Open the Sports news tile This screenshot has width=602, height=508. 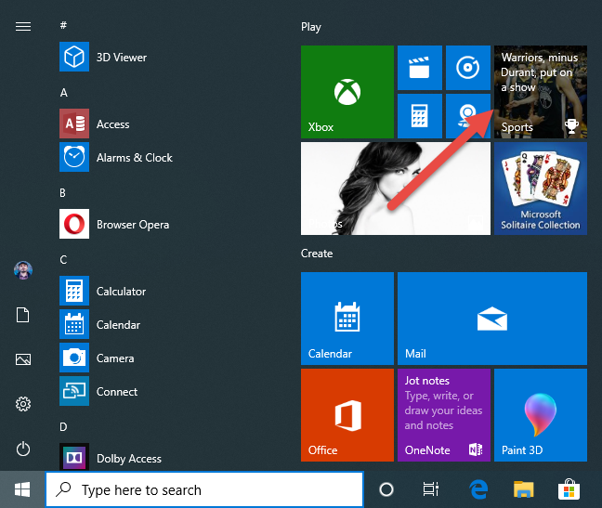tap(541, 92)
